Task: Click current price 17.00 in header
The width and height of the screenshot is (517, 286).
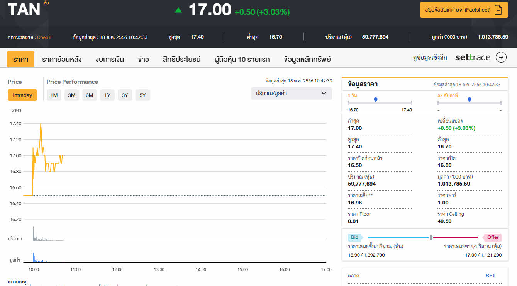Action: (x=210, y=10)
